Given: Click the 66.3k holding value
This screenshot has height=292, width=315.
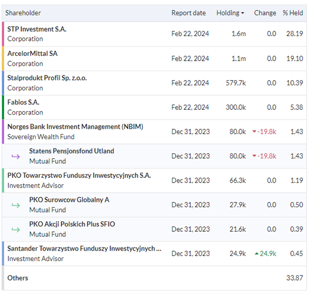Looking at the screenshot, I should [238, 181].
